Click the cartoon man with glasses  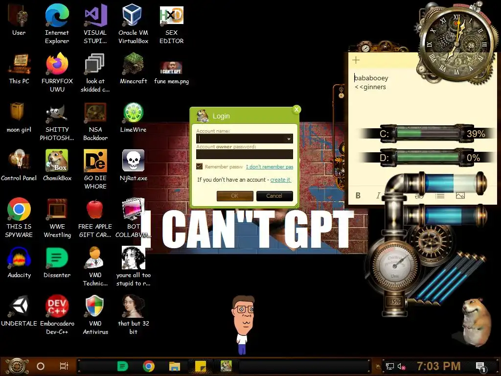(x=243, y=325)
